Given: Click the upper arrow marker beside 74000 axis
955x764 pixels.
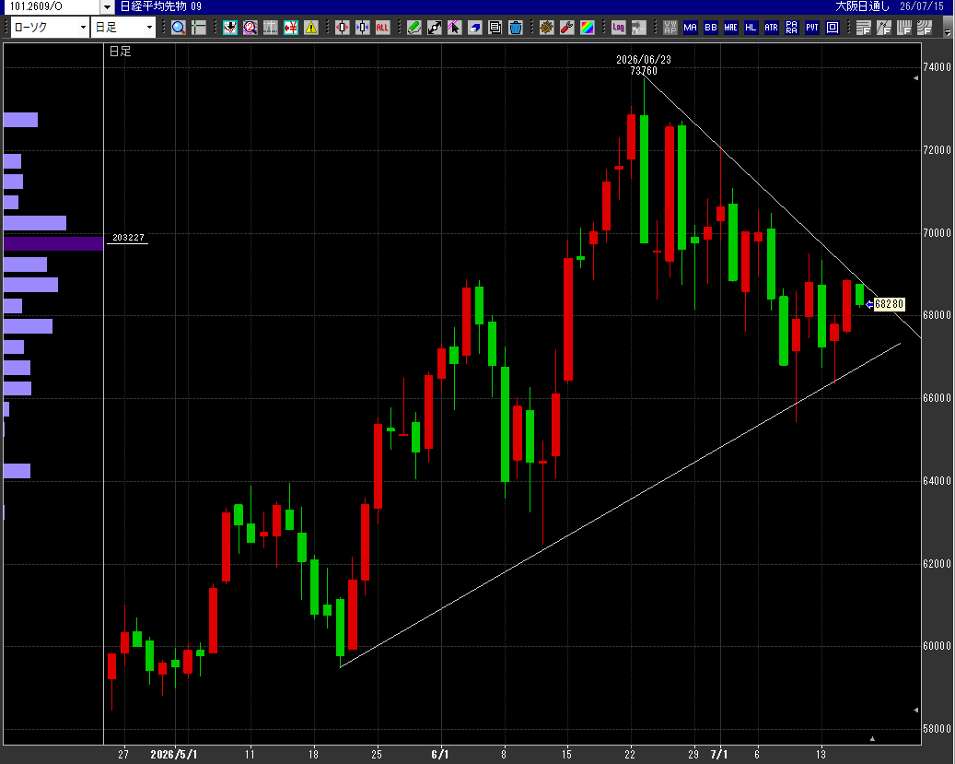Looking at the screenshot, I should pos(916,78).
